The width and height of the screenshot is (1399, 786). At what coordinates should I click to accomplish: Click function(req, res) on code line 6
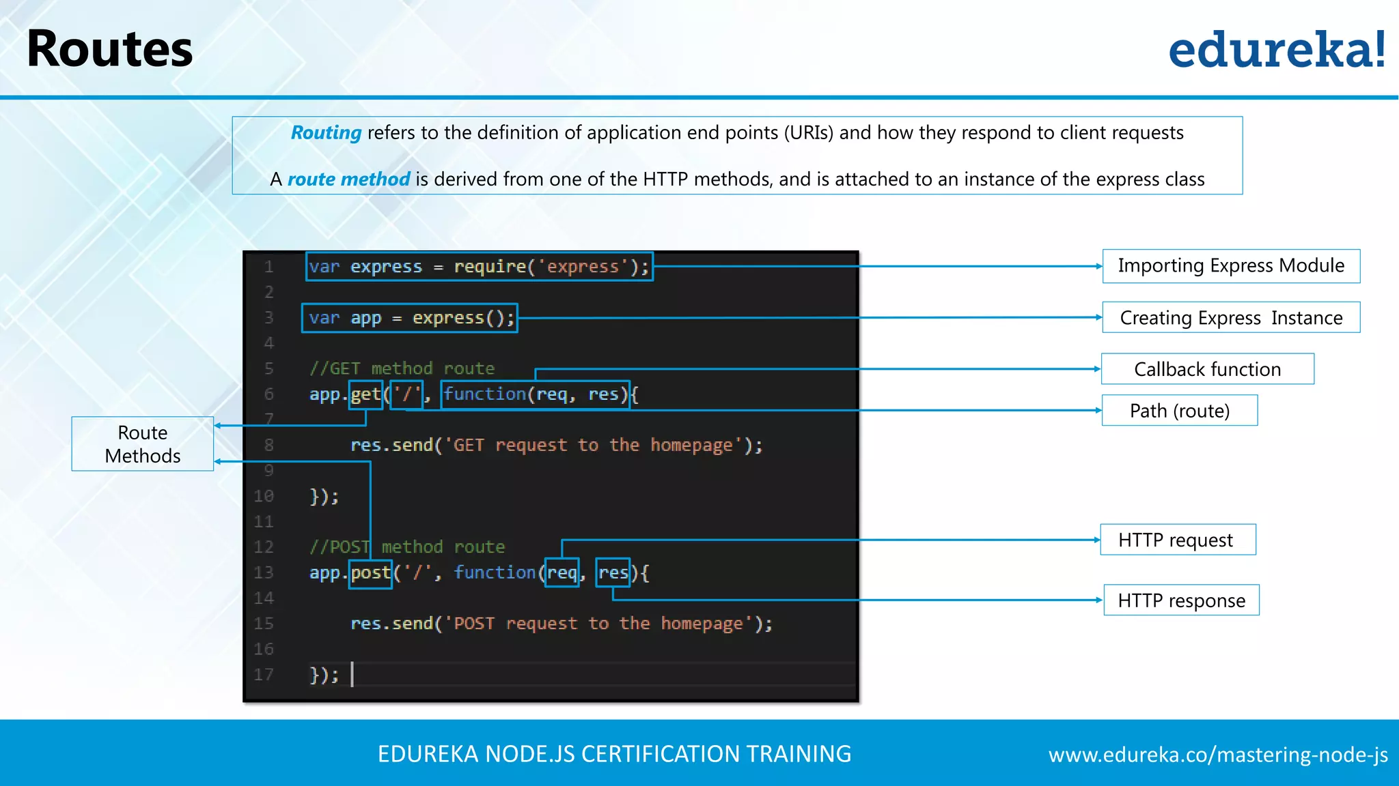pos(535,394)
